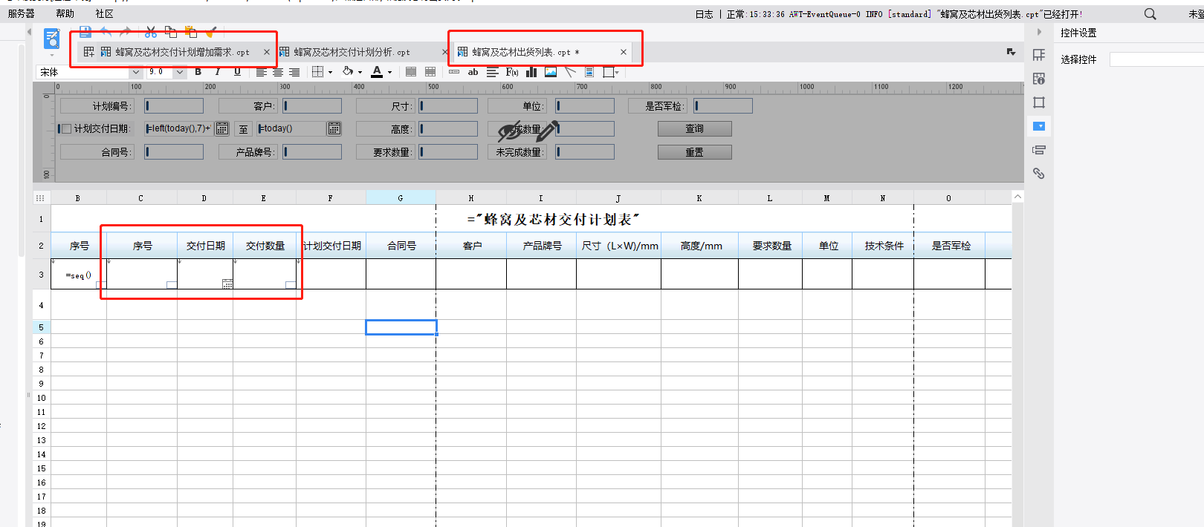Apply fill color with paint bucket
The image size is (1204, 527).
pyautogui.click(x=348, y=72)
